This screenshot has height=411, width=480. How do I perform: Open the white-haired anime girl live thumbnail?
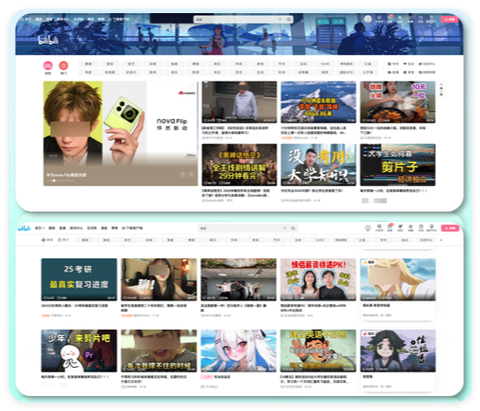coord(238,350)
